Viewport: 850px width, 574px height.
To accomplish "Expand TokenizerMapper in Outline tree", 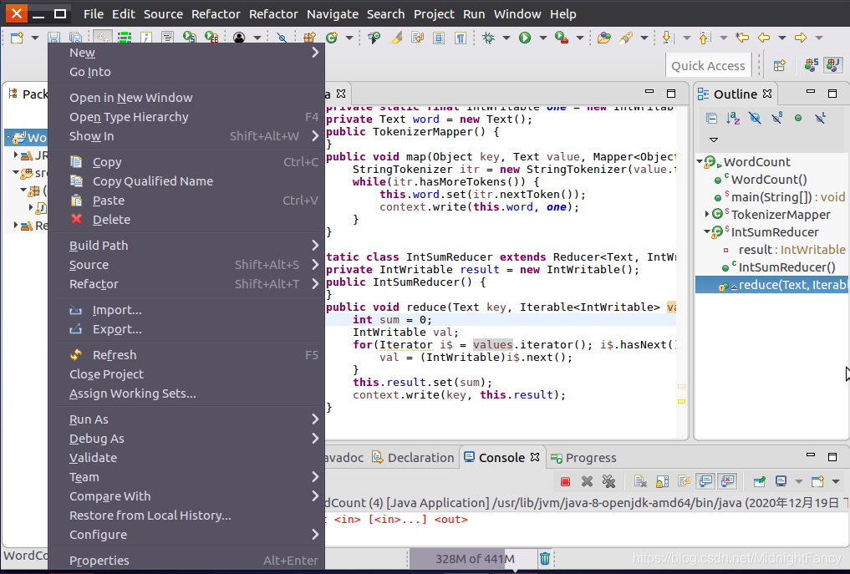I will pyautogui.click(x=707, y=215).
